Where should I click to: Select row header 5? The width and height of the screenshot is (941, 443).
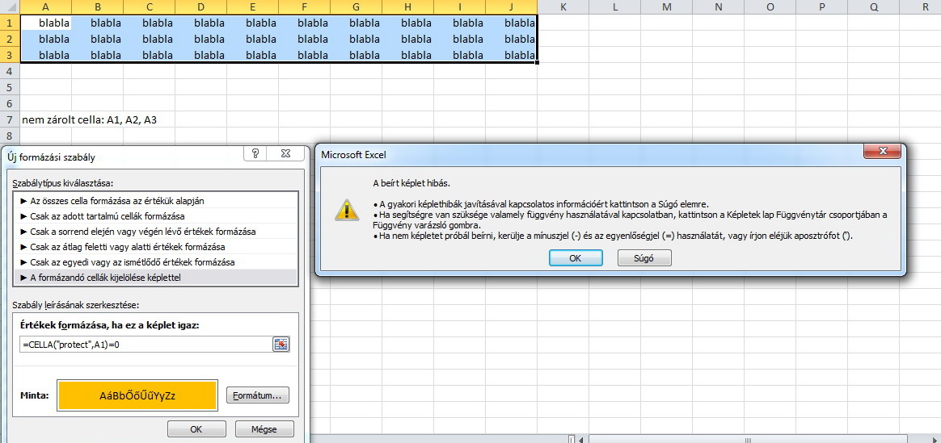(10, 87)
